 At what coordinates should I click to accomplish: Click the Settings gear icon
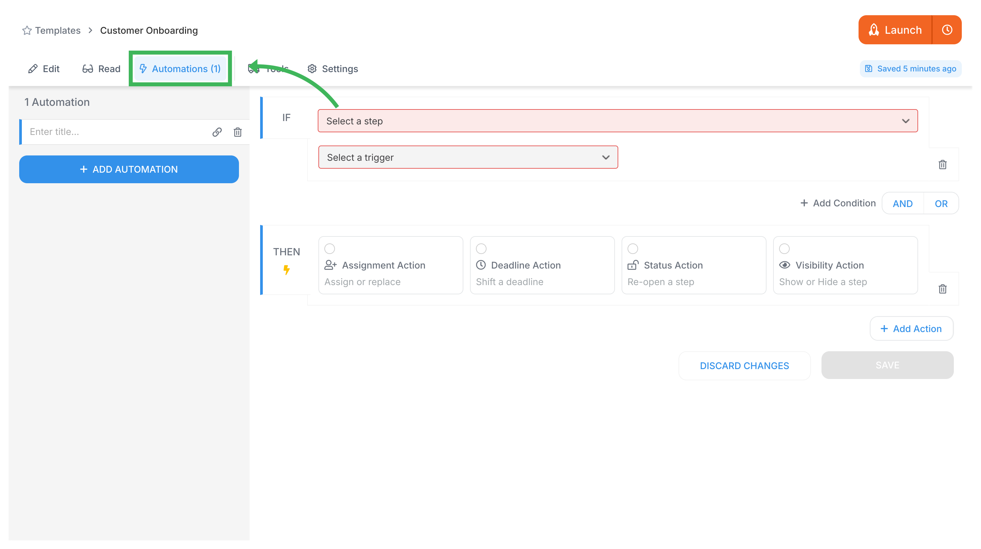pyautogui.click(x=312, y=68)
